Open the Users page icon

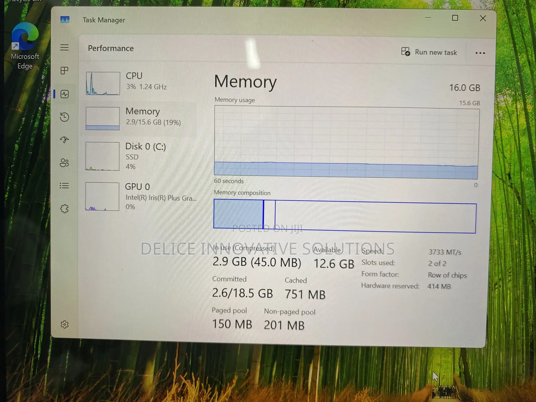pos(64,163)
